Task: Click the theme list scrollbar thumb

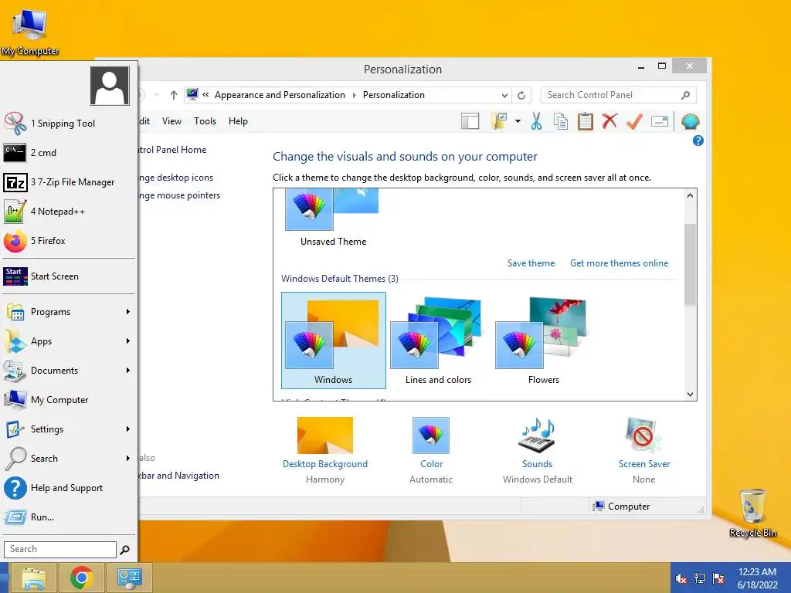Action: [x=690, y=264]
